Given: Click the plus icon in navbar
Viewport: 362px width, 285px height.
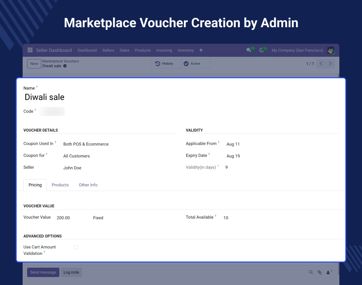Looking at the screenshot, I should click(201, 50).
